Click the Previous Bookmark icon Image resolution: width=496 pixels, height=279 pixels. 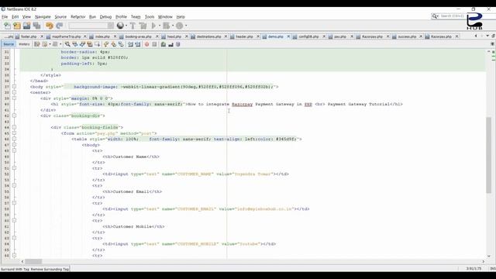pos(106,45)
